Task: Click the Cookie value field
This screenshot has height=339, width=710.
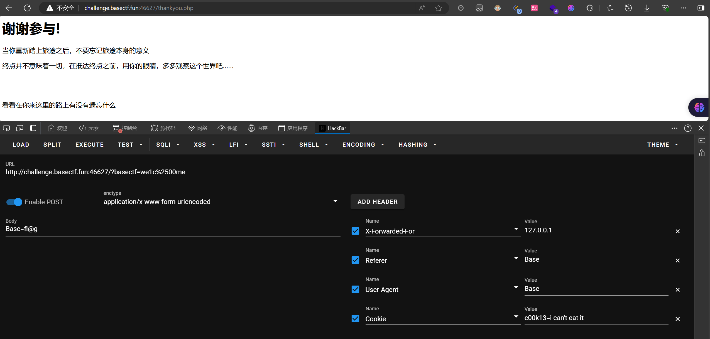Action: (596, 318)
